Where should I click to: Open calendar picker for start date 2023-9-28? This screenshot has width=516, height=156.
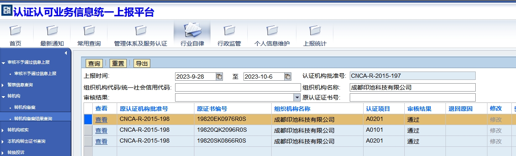coord(219,77)
